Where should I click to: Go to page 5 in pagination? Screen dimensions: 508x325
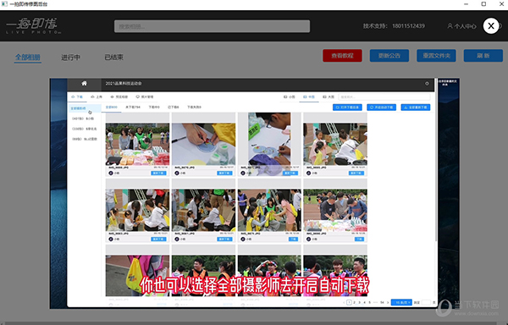click(369, 302)
